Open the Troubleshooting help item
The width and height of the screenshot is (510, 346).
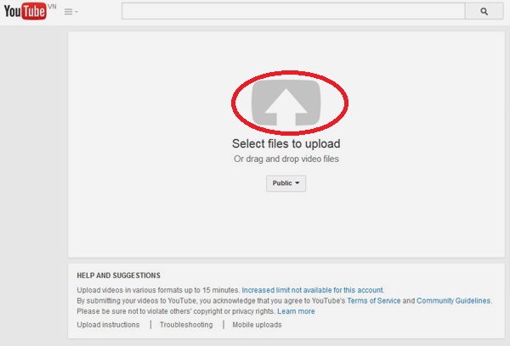tap(185, 325)
